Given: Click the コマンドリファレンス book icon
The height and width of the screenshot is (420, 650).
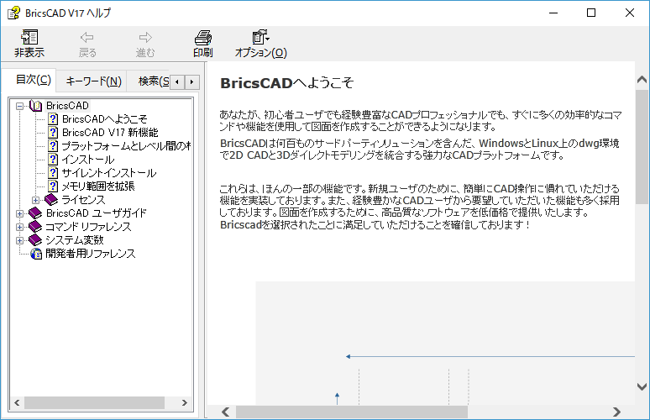Looking at the screenshot, I should 36,227.
